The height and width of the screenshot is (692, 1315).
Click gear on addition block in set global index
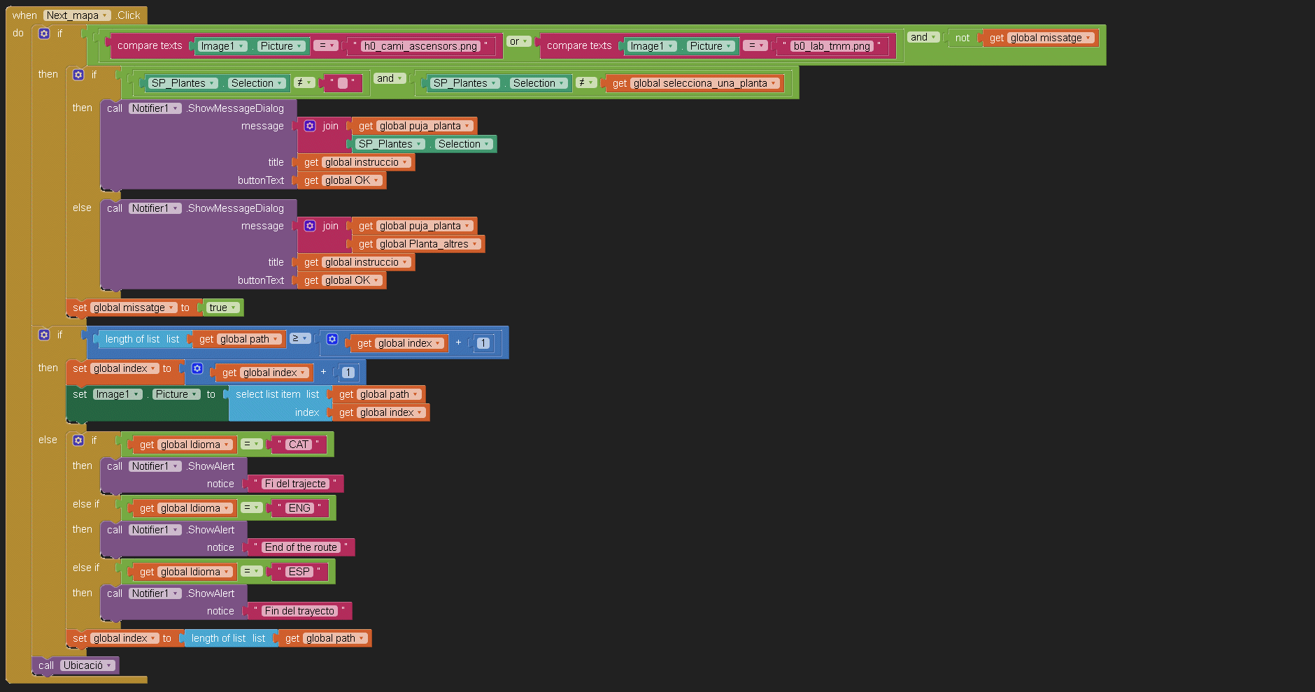coord(197,368)
